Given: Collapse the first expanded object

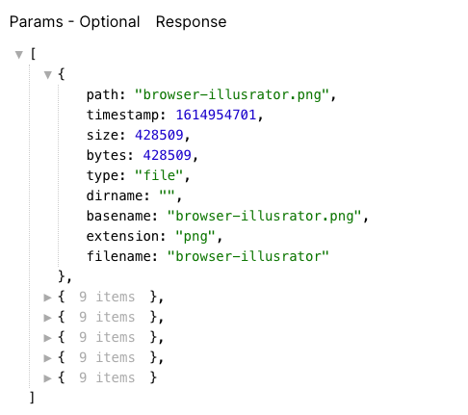Looking at the screenshot, I should pos(48,75).
